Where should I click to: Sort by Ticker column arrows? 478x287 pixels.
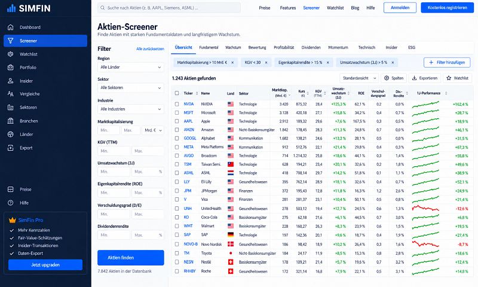197,93
